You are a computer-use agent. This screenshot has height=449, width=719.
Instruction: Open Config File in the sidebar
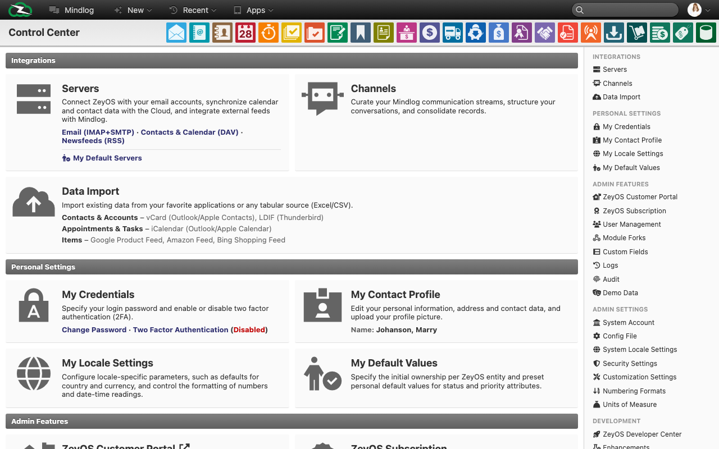615,336
